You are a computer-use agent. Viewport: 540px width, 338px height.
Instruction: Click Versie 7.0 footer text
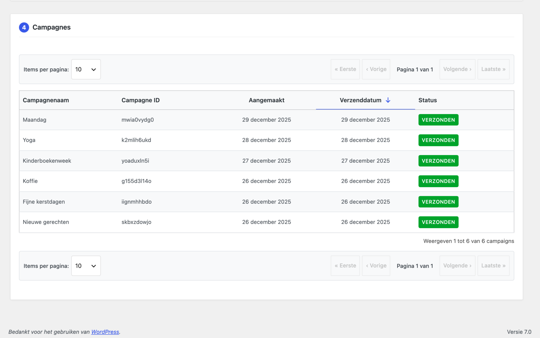pyautogui.click(x=519, y=332)
